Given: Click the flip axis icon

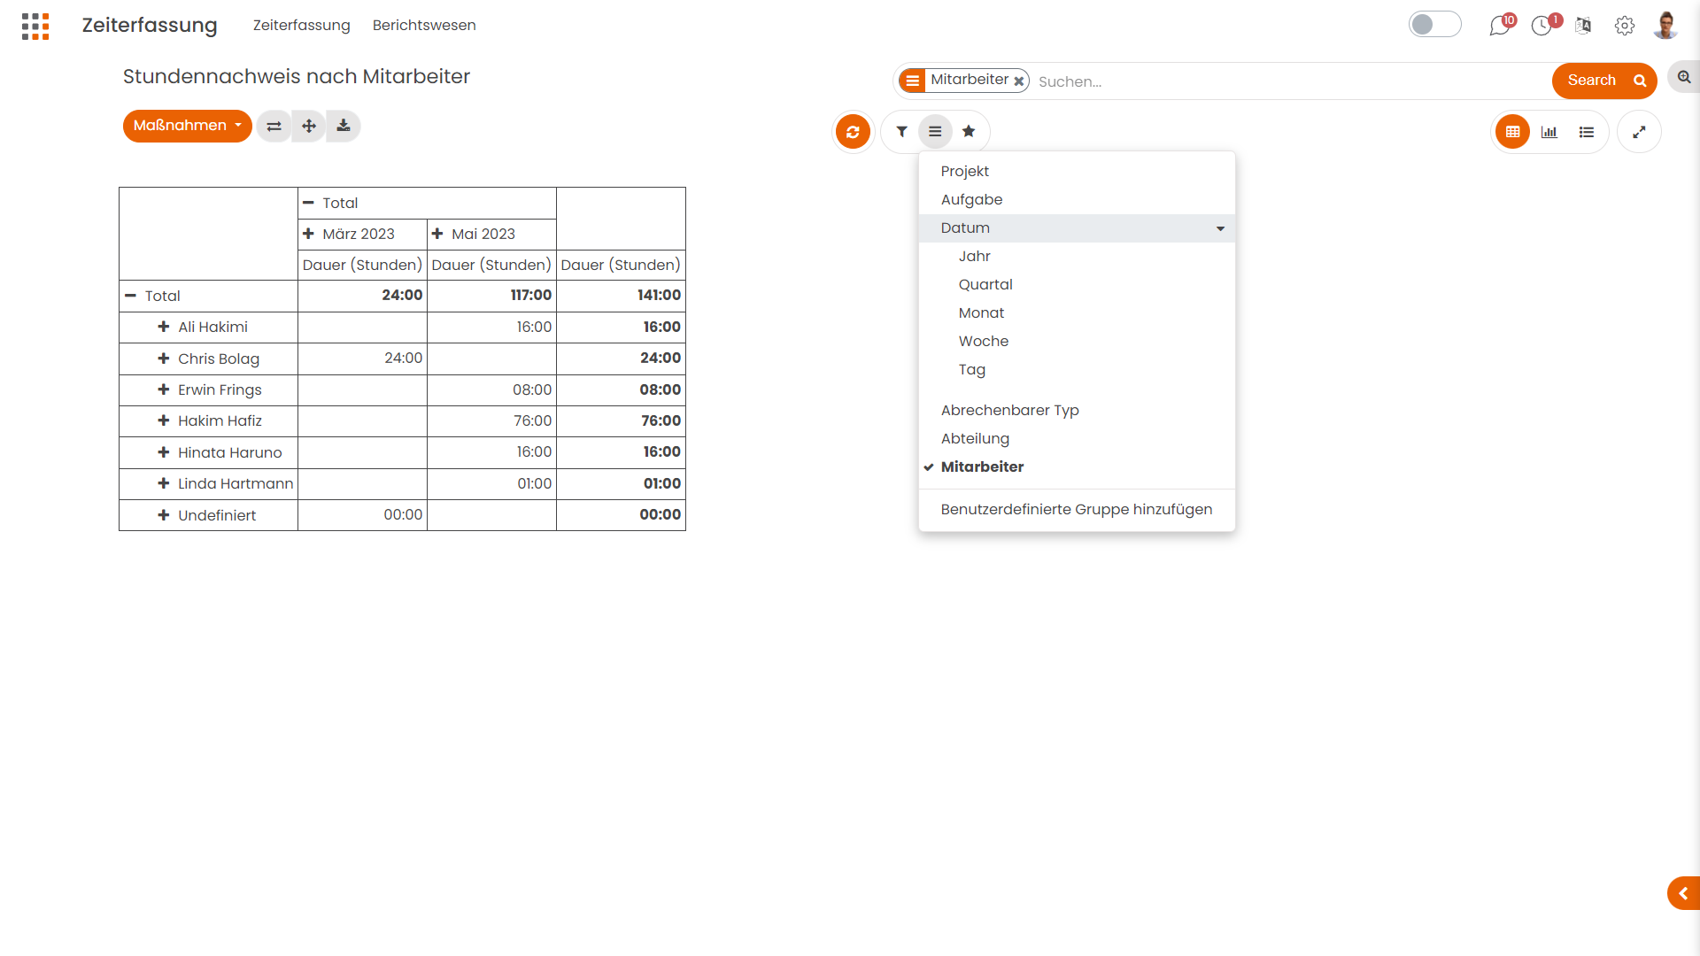Looking at the screenshot, I should pos(274,126).
